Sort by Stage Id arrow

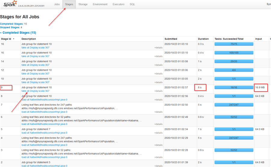point(14,39)
